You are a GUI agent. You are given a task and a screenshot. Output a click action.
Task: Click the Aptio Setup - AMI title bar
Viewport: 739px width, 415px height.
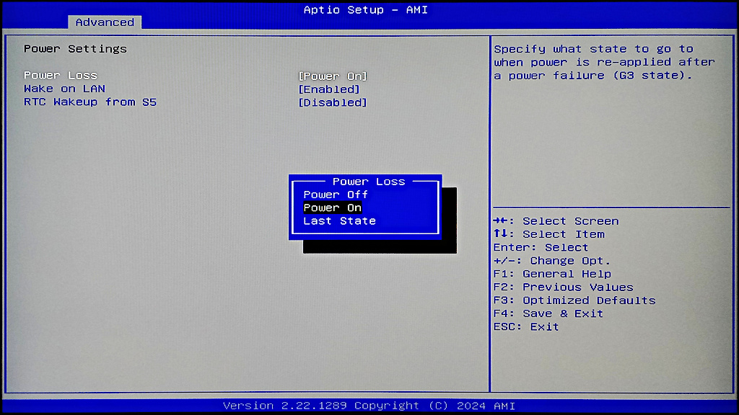[364, 9]
